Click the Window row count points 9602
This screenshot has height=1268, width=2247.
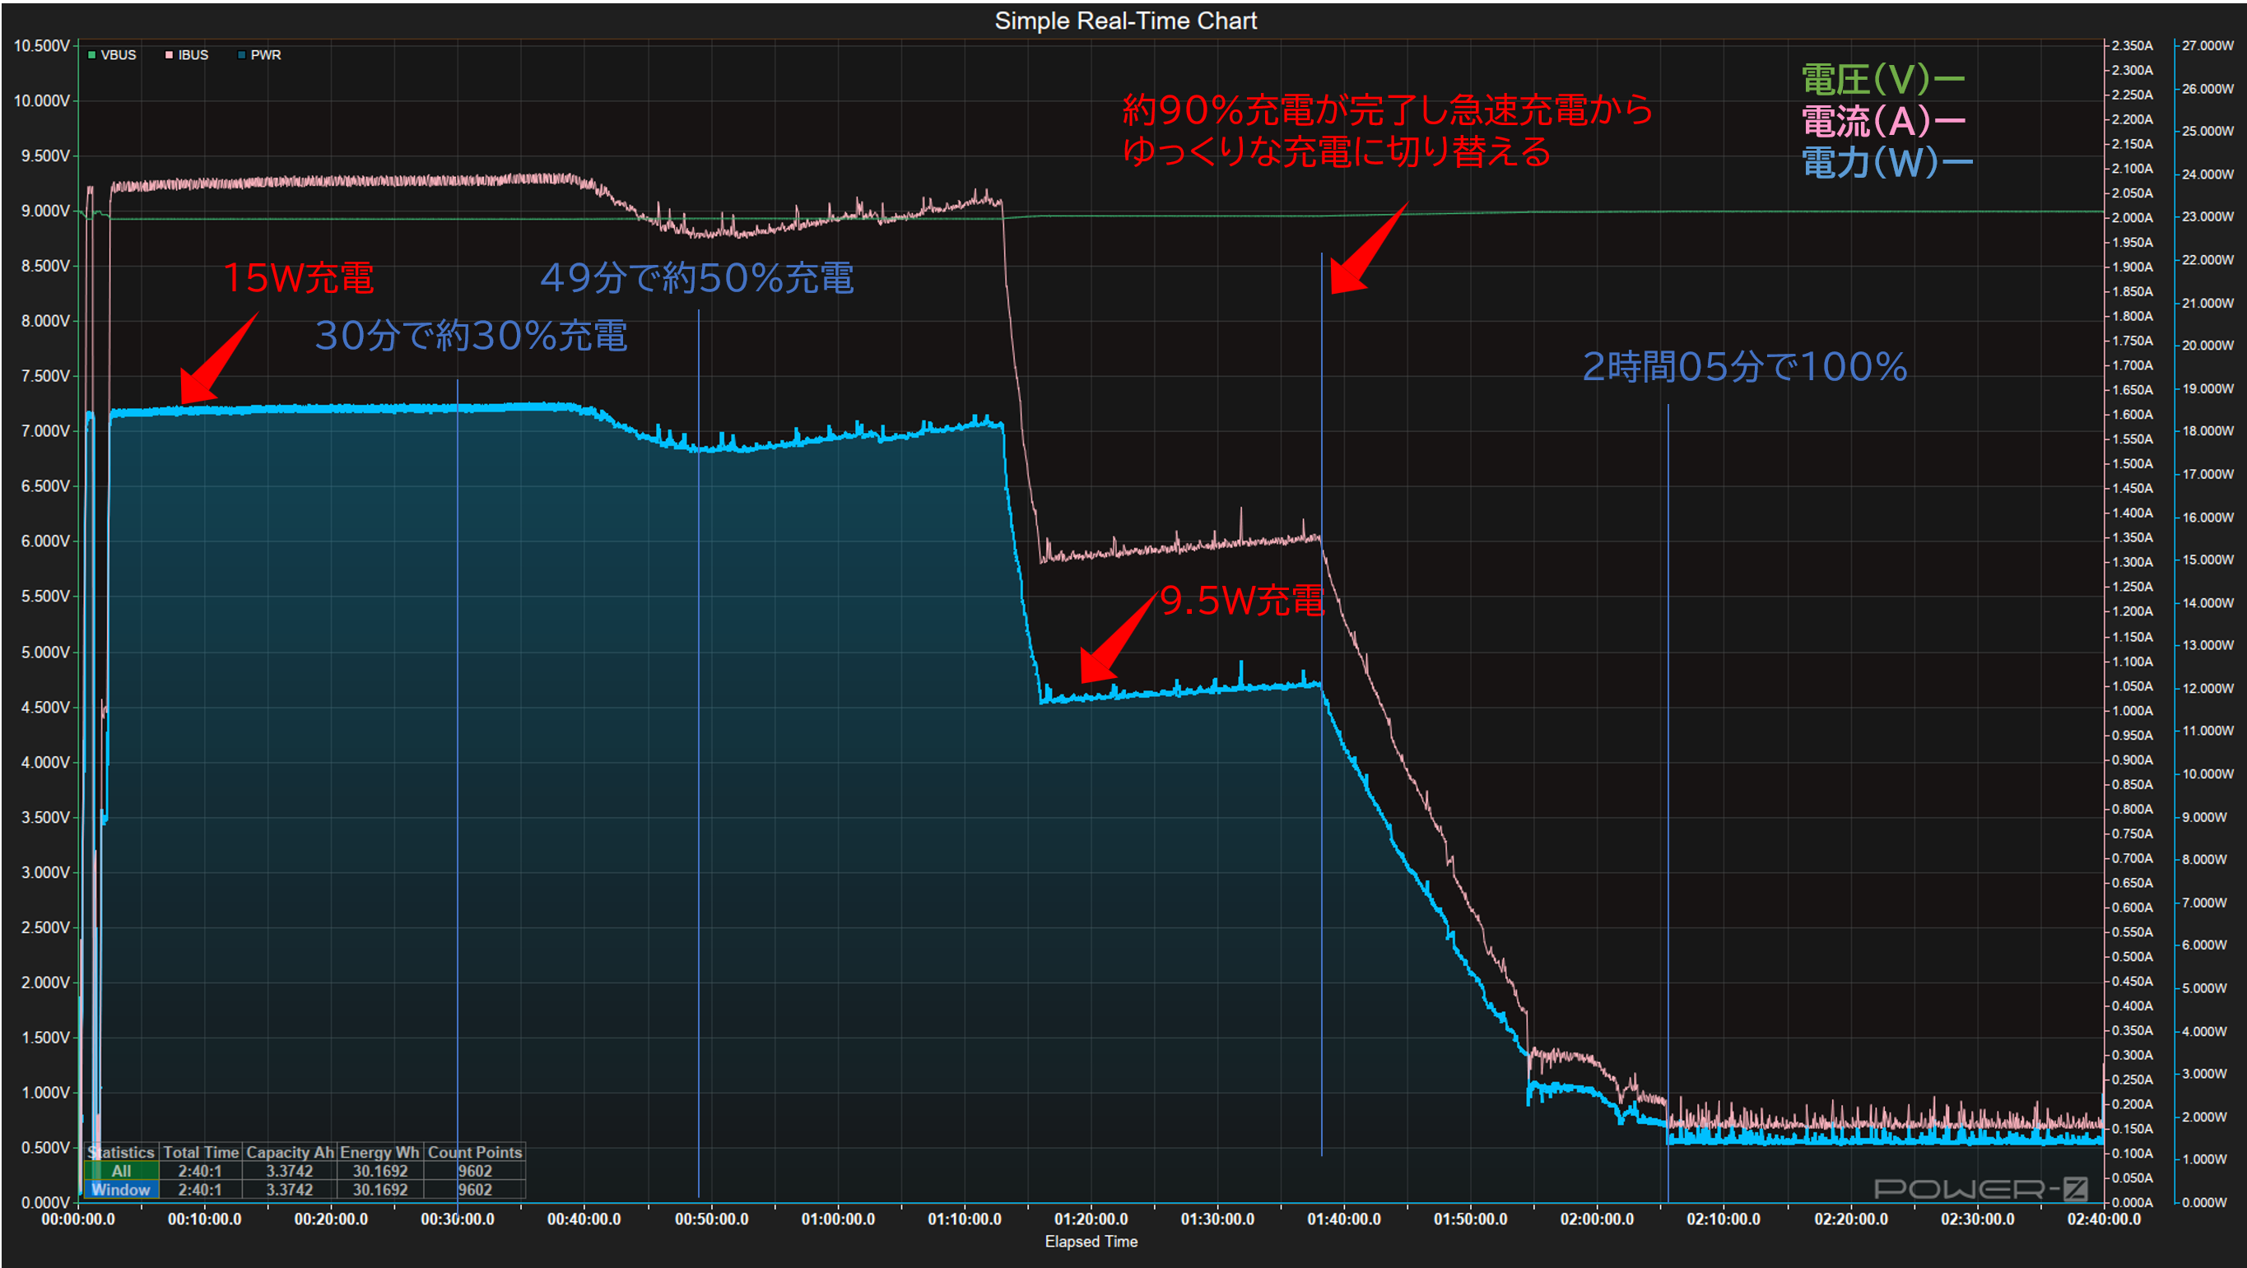tap(476, 1190)
